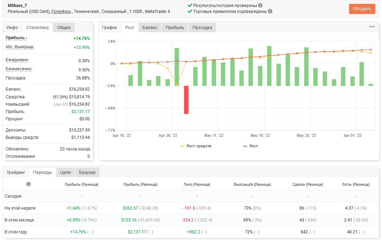
Task: Click green checkmark beside Торговые привилегии подтверждены
Action: click(190, 11)
